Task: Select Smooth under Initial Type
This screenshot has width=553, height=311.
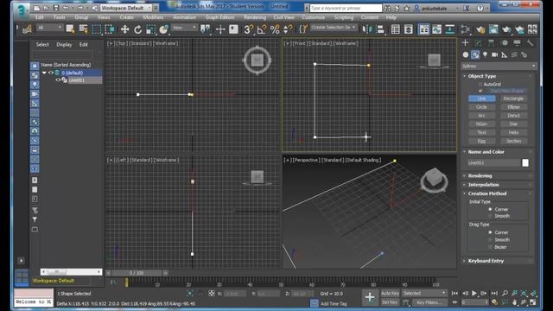Action: click(x=490, y=216)
